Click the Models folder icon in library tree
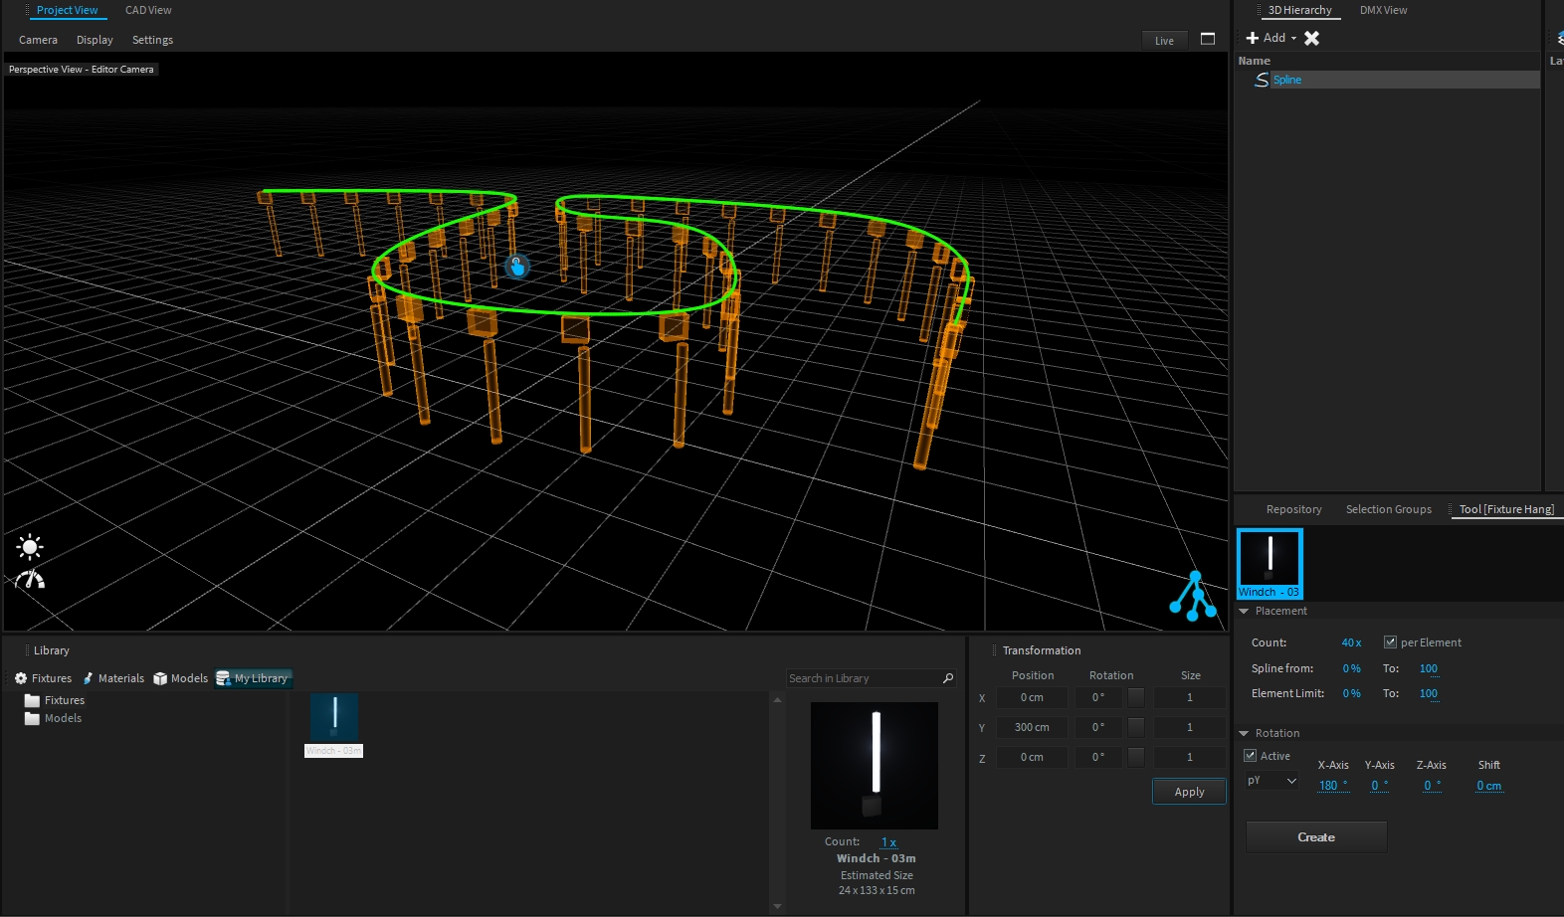Viewport: 1564px width, 917px height. [32, 718]
